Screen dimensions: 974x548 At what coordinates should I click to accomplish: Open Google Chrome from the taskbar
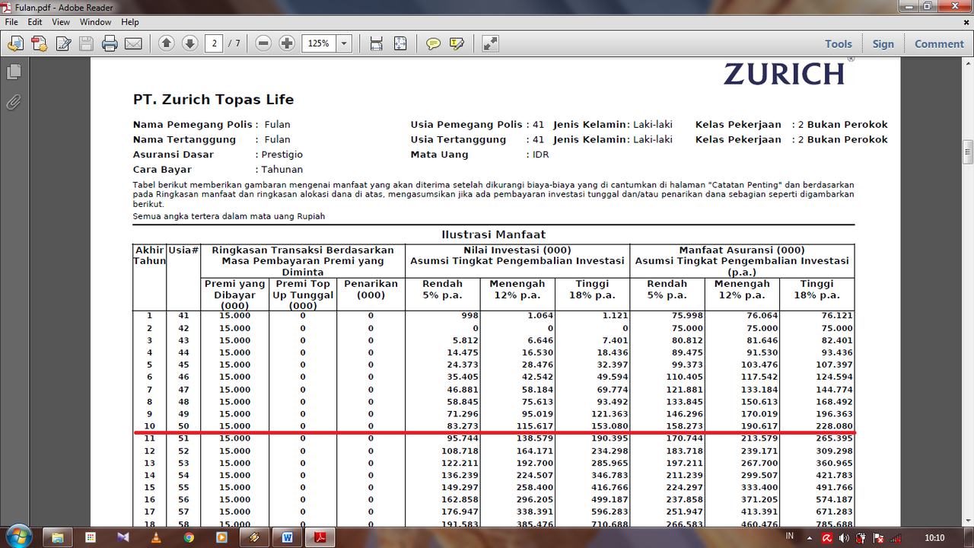coord(189,537)
